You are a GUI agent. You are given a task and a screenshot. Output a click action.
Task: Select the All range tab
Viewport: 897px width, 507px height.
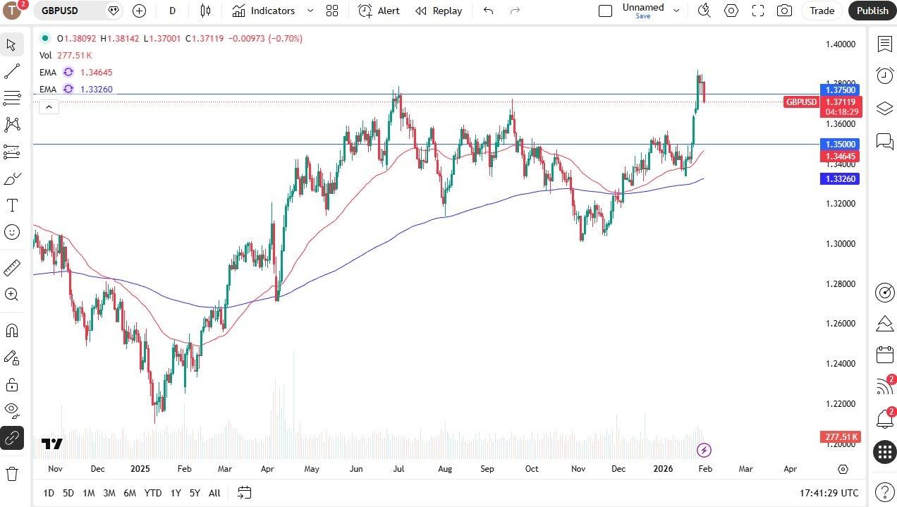(x=214, y=493)
